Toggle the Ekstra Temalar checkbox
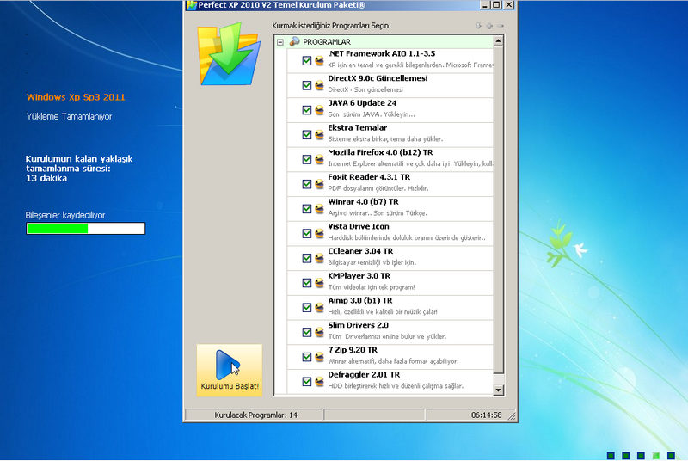The width and height of the screenshot is (688, 461). (x=307, y=135)
